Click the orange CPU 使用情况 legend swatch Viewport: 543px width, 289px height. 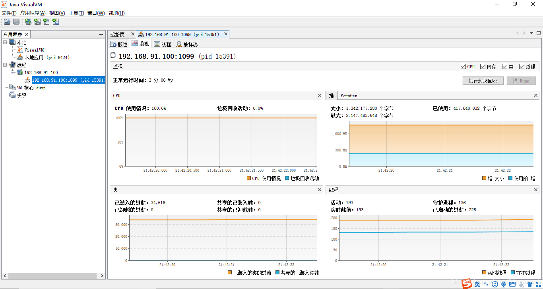tap(249, 178)
